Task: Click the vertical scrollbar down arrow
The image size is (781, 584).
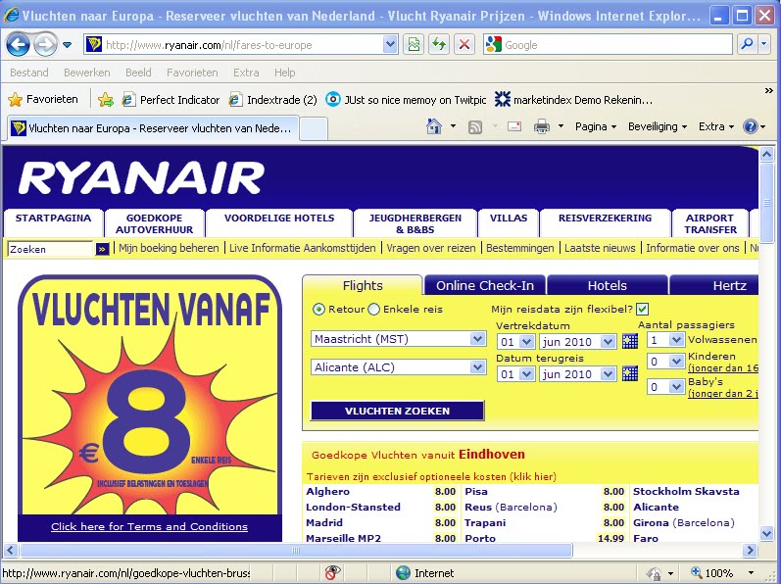Action: coord(766,534)
